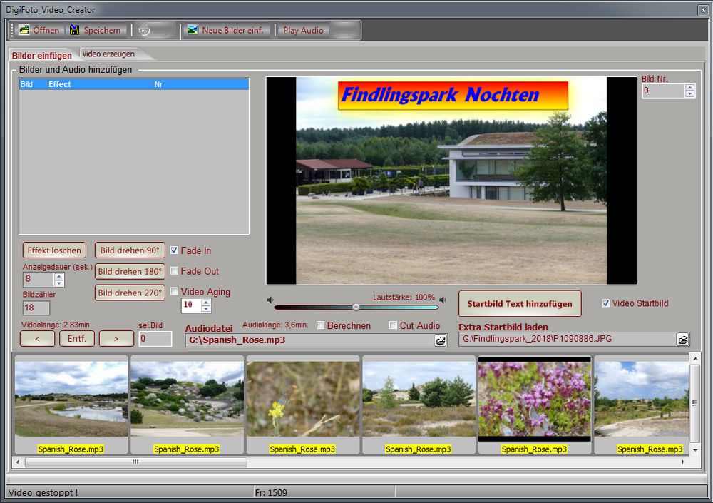713x503 pixels.
Task: Click Startbild Text hinzufügen button
Action: (519, 303)
